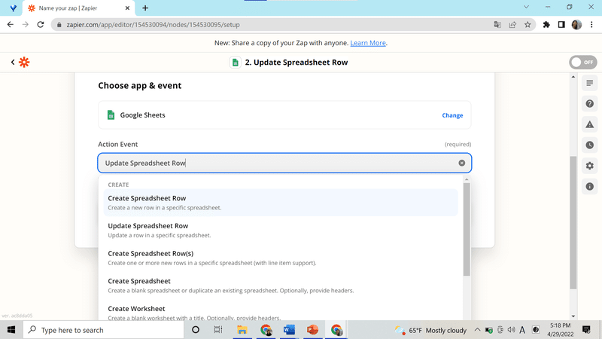602x339 pixels.
Task: Go back using the Zapier editor chevron
Action: [13, 62]
